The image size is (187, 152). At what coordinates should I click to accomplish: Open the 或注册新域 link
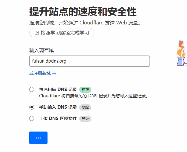click(x=40, y=73)
